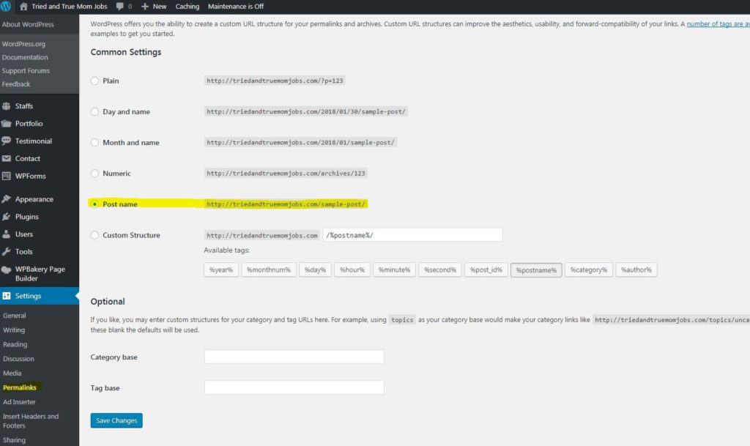The width and height of the screenshot is (750, 446).
Task: Select the Numeric permalink radio button
Action: [94, 173]
